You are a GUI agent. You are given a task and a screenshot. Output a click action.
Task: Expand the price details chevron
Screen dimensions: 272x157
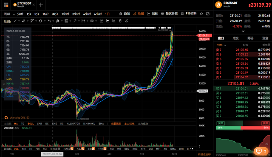[243, 31]
